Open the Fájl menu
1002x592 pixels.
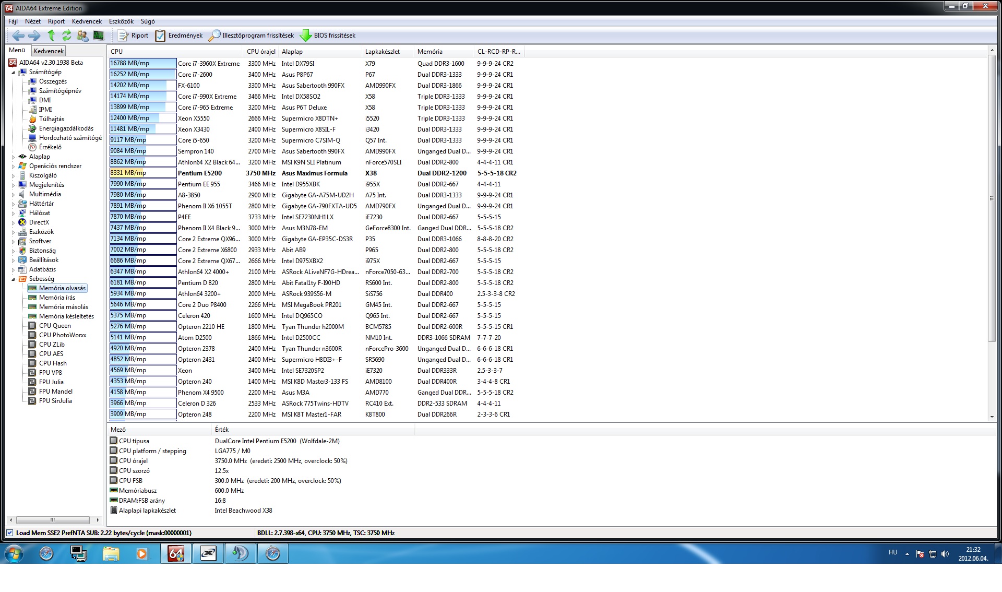13,21
